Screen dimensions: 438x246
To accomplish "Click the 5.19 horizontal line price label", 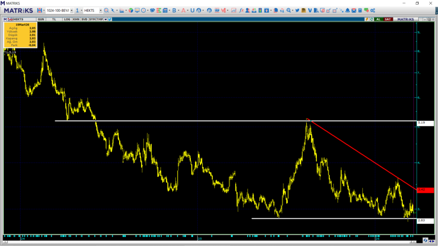I will [426, 123].
